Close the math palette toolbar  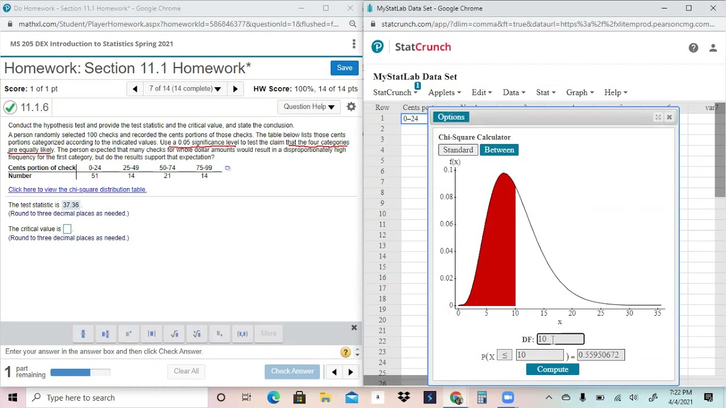(354, 328)
